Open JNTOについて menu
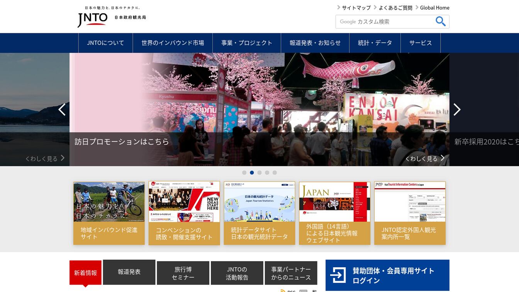This screenshot has width=519, height=292. pos(105,43)
